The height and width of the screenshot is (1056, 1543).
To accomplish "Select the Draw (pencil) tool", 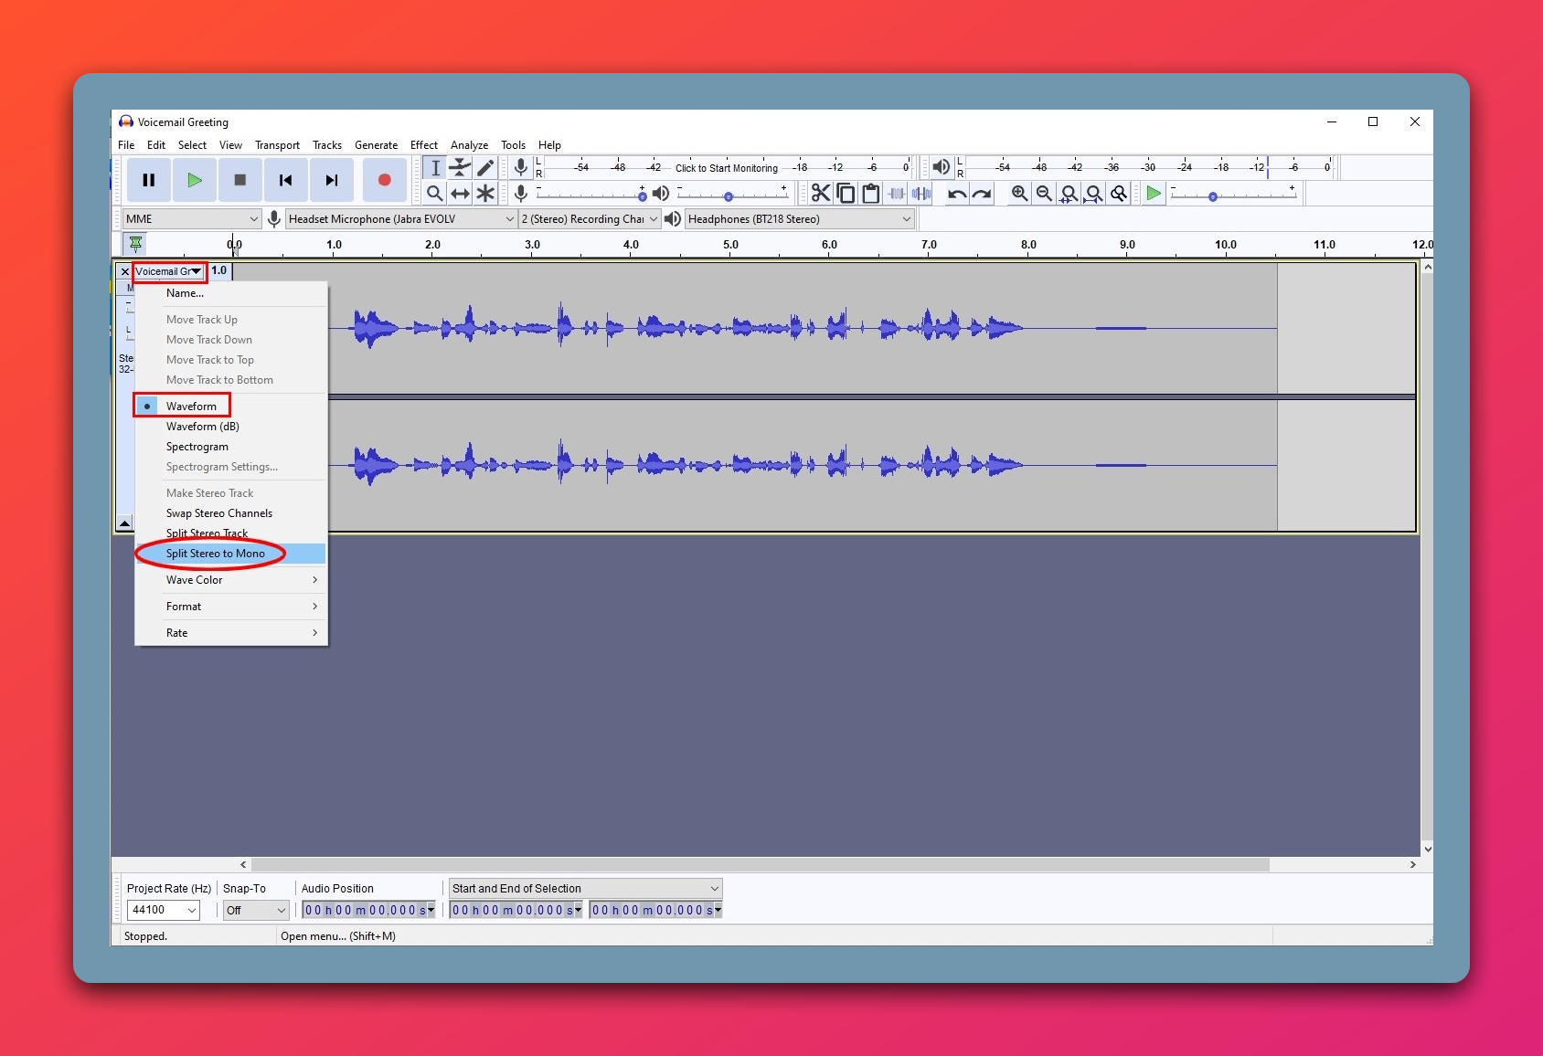I will pos(485,167).
